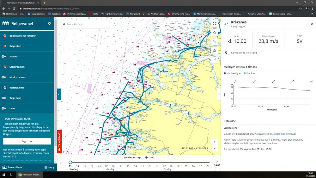316x178 pixels.
Task: Click the station coordinates pin icon
Action: (226, 53)
